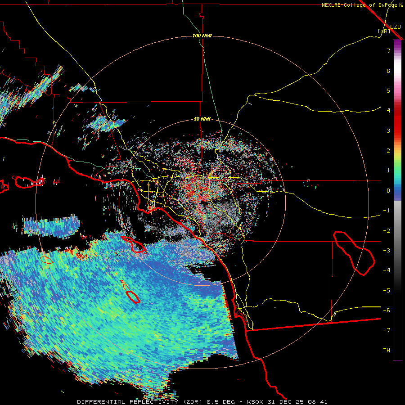Click the DZD product label above the color scale
This screenshot has height=405, width=405.
click(x=396, y=27)
